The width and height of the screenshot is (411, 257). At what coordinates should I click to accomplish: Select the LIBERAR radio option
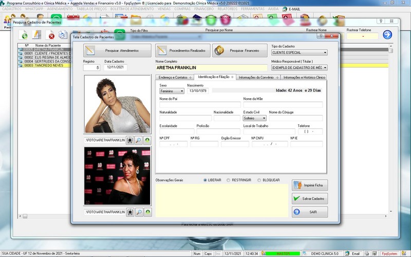coord(206,180)
